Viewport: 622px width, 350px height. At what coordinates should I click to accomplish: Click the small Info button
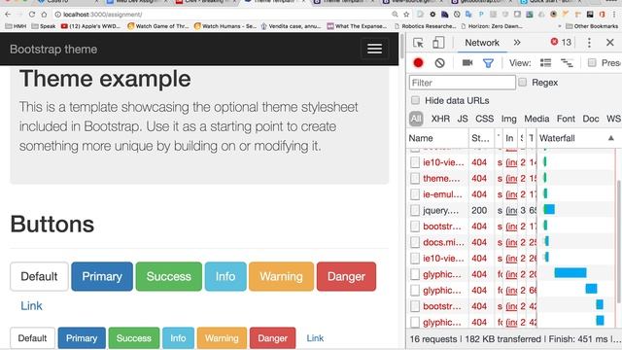click(178, 338)
